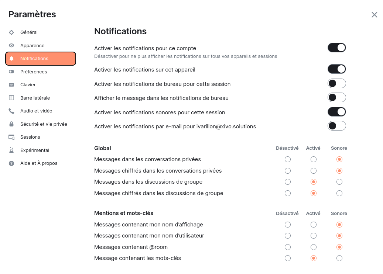Set @room messages to Activé

pyautogui.click(x=314, y=247)
